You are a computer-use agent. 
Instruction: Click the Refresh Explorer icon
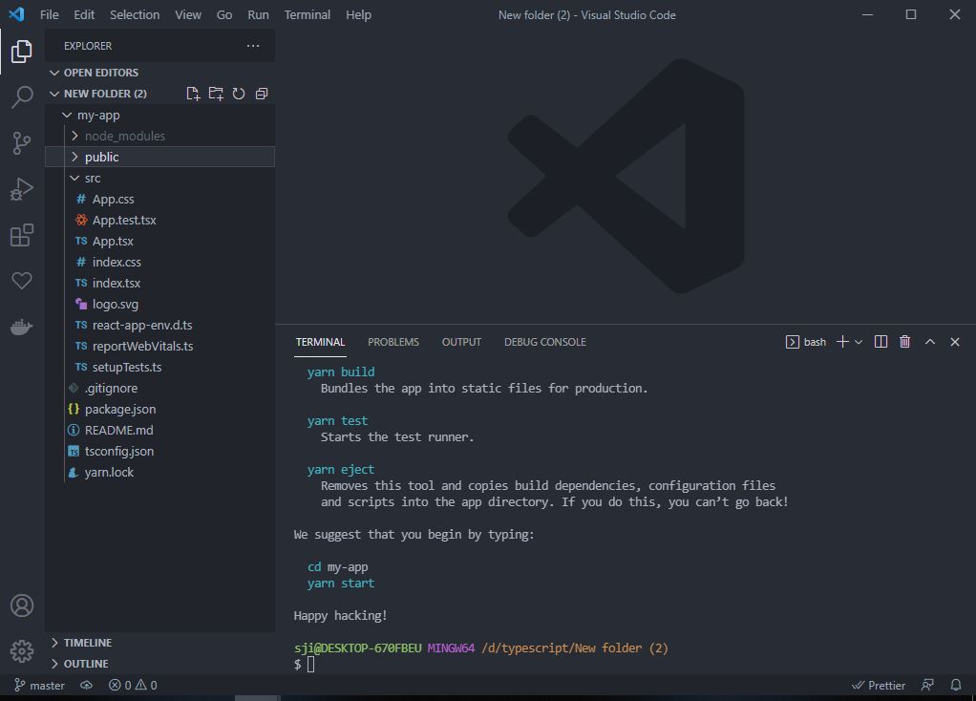coord(239,94)
